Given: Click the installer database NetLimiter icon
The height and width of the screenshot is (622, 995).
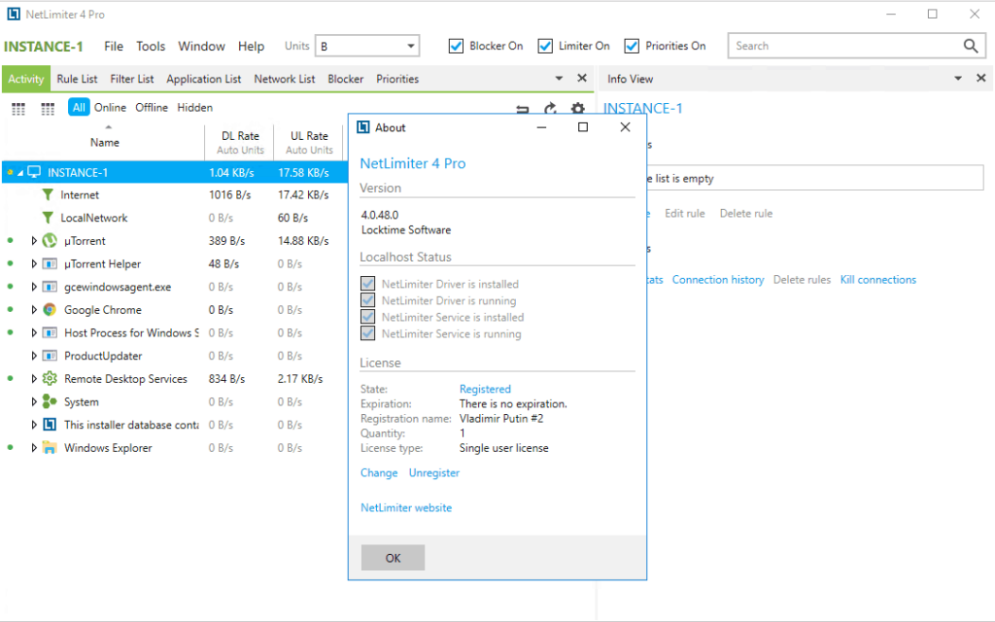Looking at the screenshot, I should 50,425.
